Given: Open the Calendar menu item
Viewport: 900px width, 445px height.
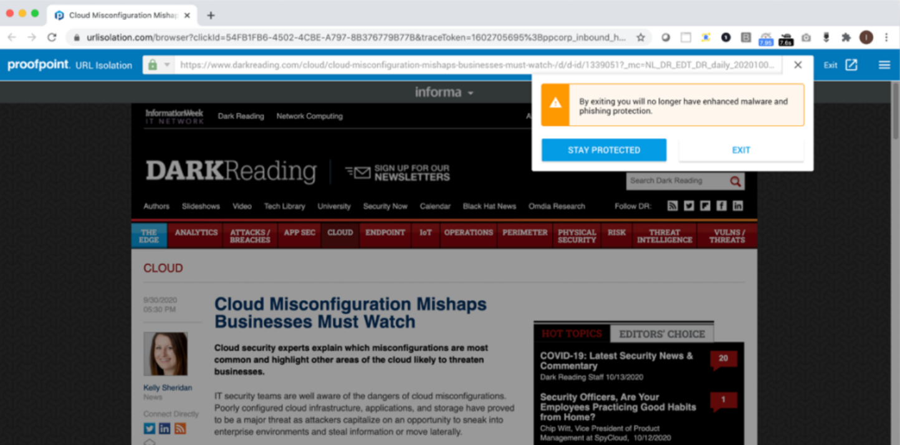Looking at the screenshot, I should [435, 206].
